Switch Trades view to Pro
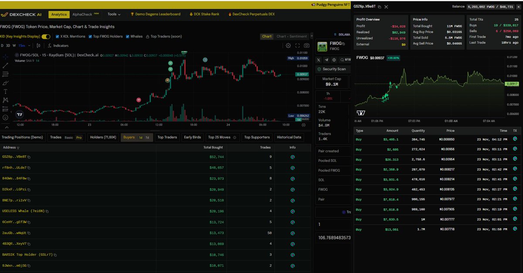Image resolution: width=523 pixels, height=273 pixels. click(x=79, y=138)
